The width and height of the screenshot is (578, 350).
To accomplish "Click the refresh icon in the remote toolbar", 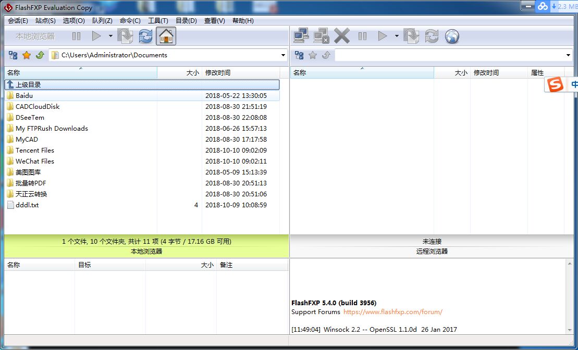I will click(432, 36).
